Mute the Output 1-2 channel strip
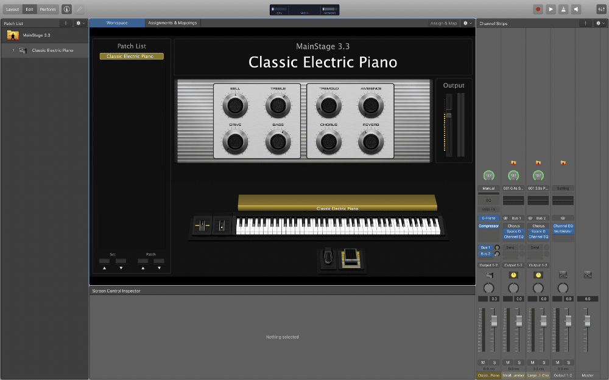Viewport: 609px width, 380px height. click(557, 362)
